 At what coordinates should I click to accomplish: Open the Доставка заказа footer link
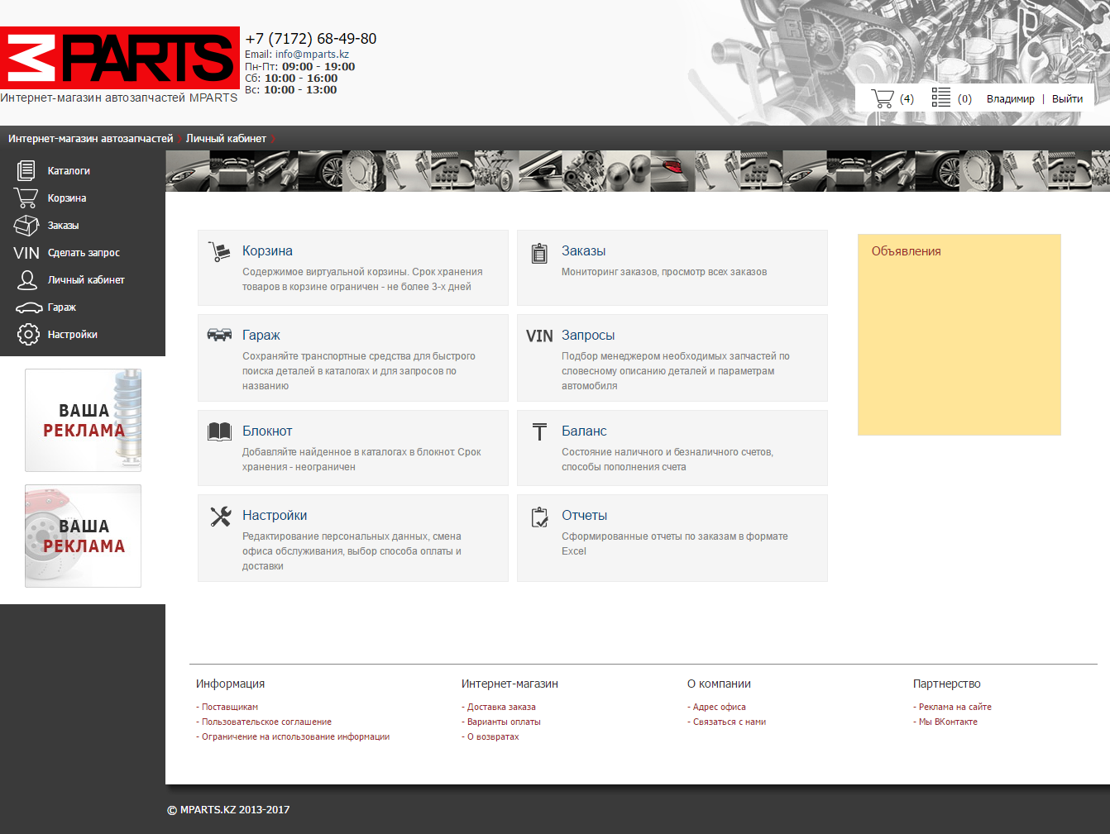point(501,707)
